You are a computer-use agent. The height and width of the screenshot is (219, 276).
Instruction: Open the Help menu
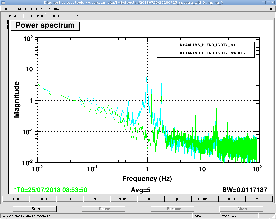pyautogui.click(x=271, y=9)
